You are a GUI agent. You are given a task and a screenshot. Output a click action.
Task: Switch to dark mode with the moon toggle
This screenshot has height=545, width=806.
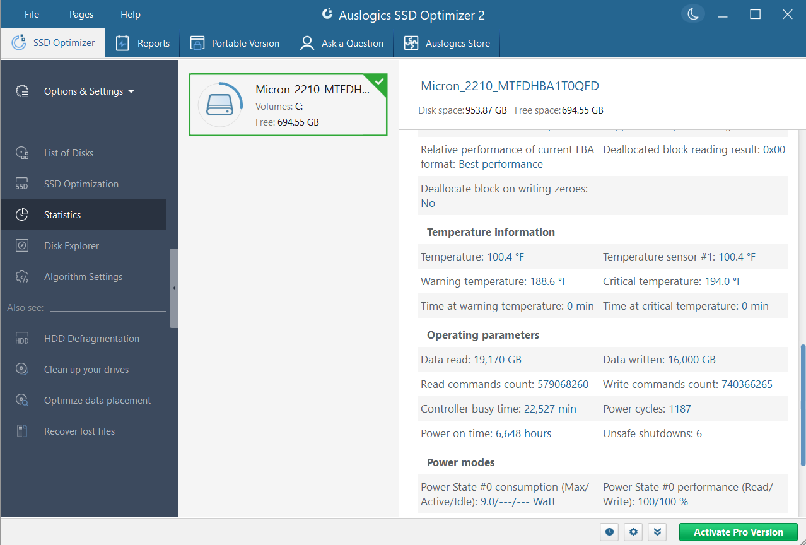(x=692, y=13)
